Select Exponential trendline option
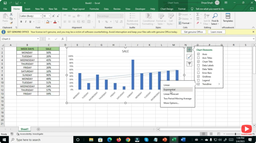The image size is (256, 143). pyautogui.click(x=169, y=90)
